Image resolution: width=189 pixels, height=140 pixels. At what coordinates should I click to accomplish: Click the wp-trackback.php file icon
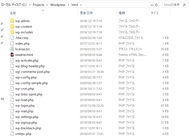(12, 128)
